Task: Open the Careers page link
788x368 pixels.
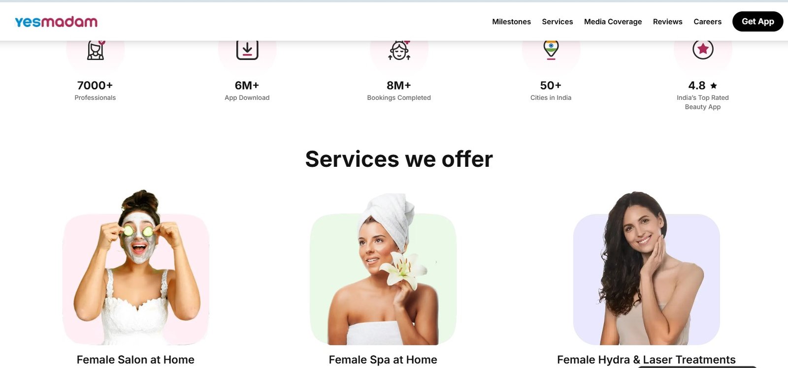Action: 707,22
